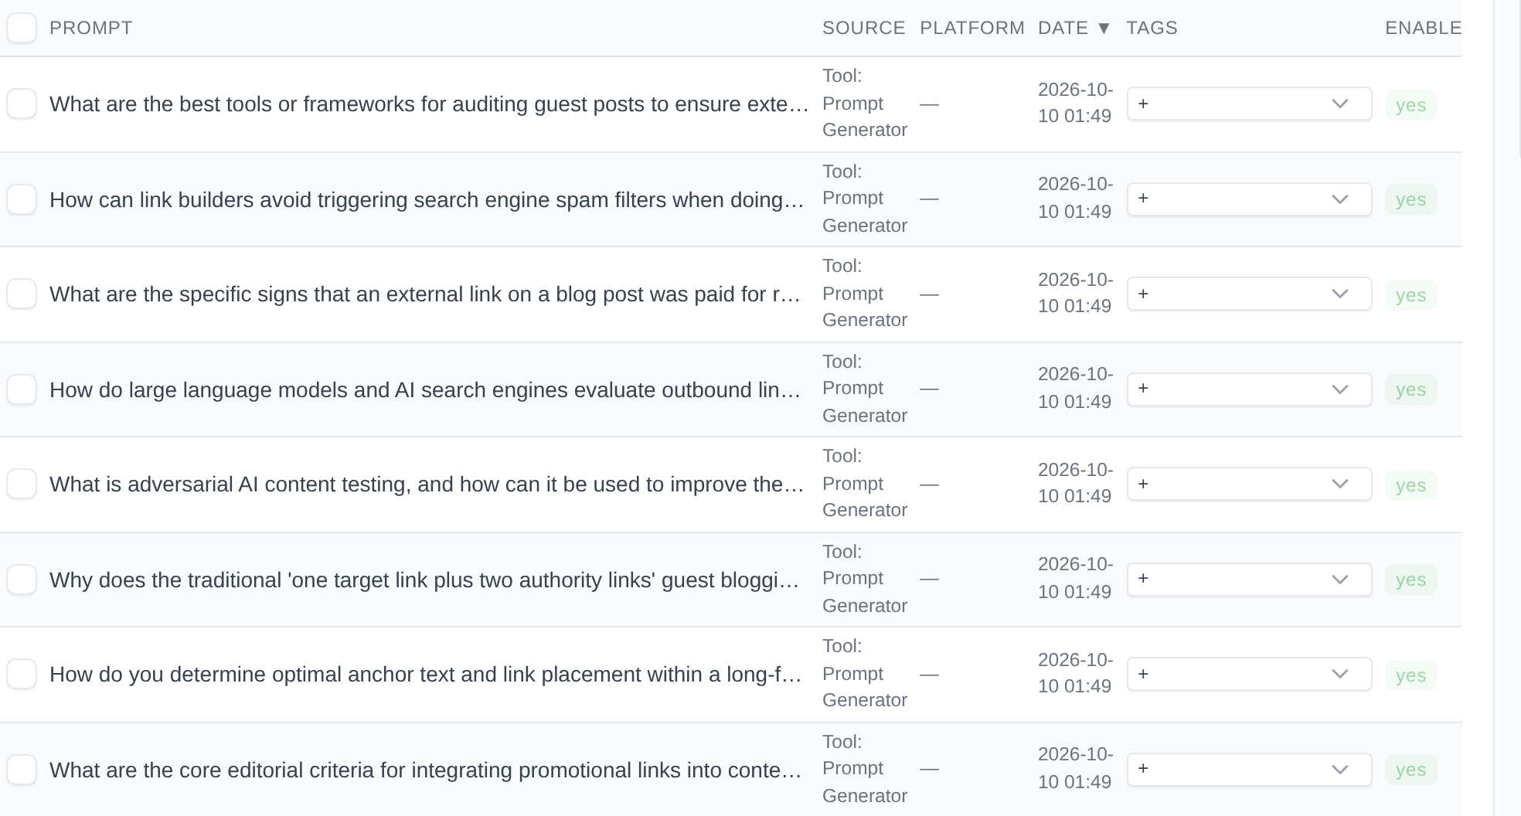Open prompt 'What are the best tools or frameworks'
This screenshot has height=816, width=1521.
click(x=429, y=104)
